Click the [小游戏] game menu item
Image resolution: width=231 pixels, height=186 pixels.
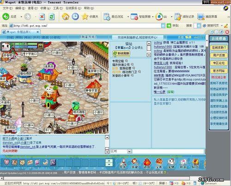click(55, 37)
